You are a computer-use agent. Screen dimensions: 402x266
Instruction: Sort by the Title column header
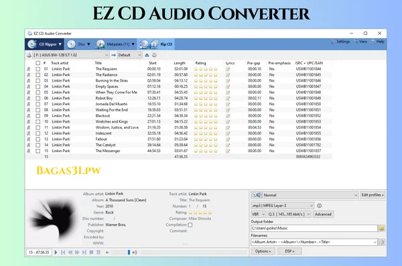[98, 63]
